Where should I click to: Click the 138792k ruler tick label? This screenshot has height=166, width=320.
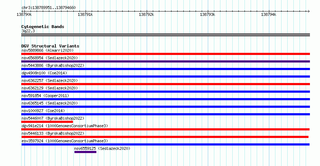pyautogui.click(x=146, y=14)
